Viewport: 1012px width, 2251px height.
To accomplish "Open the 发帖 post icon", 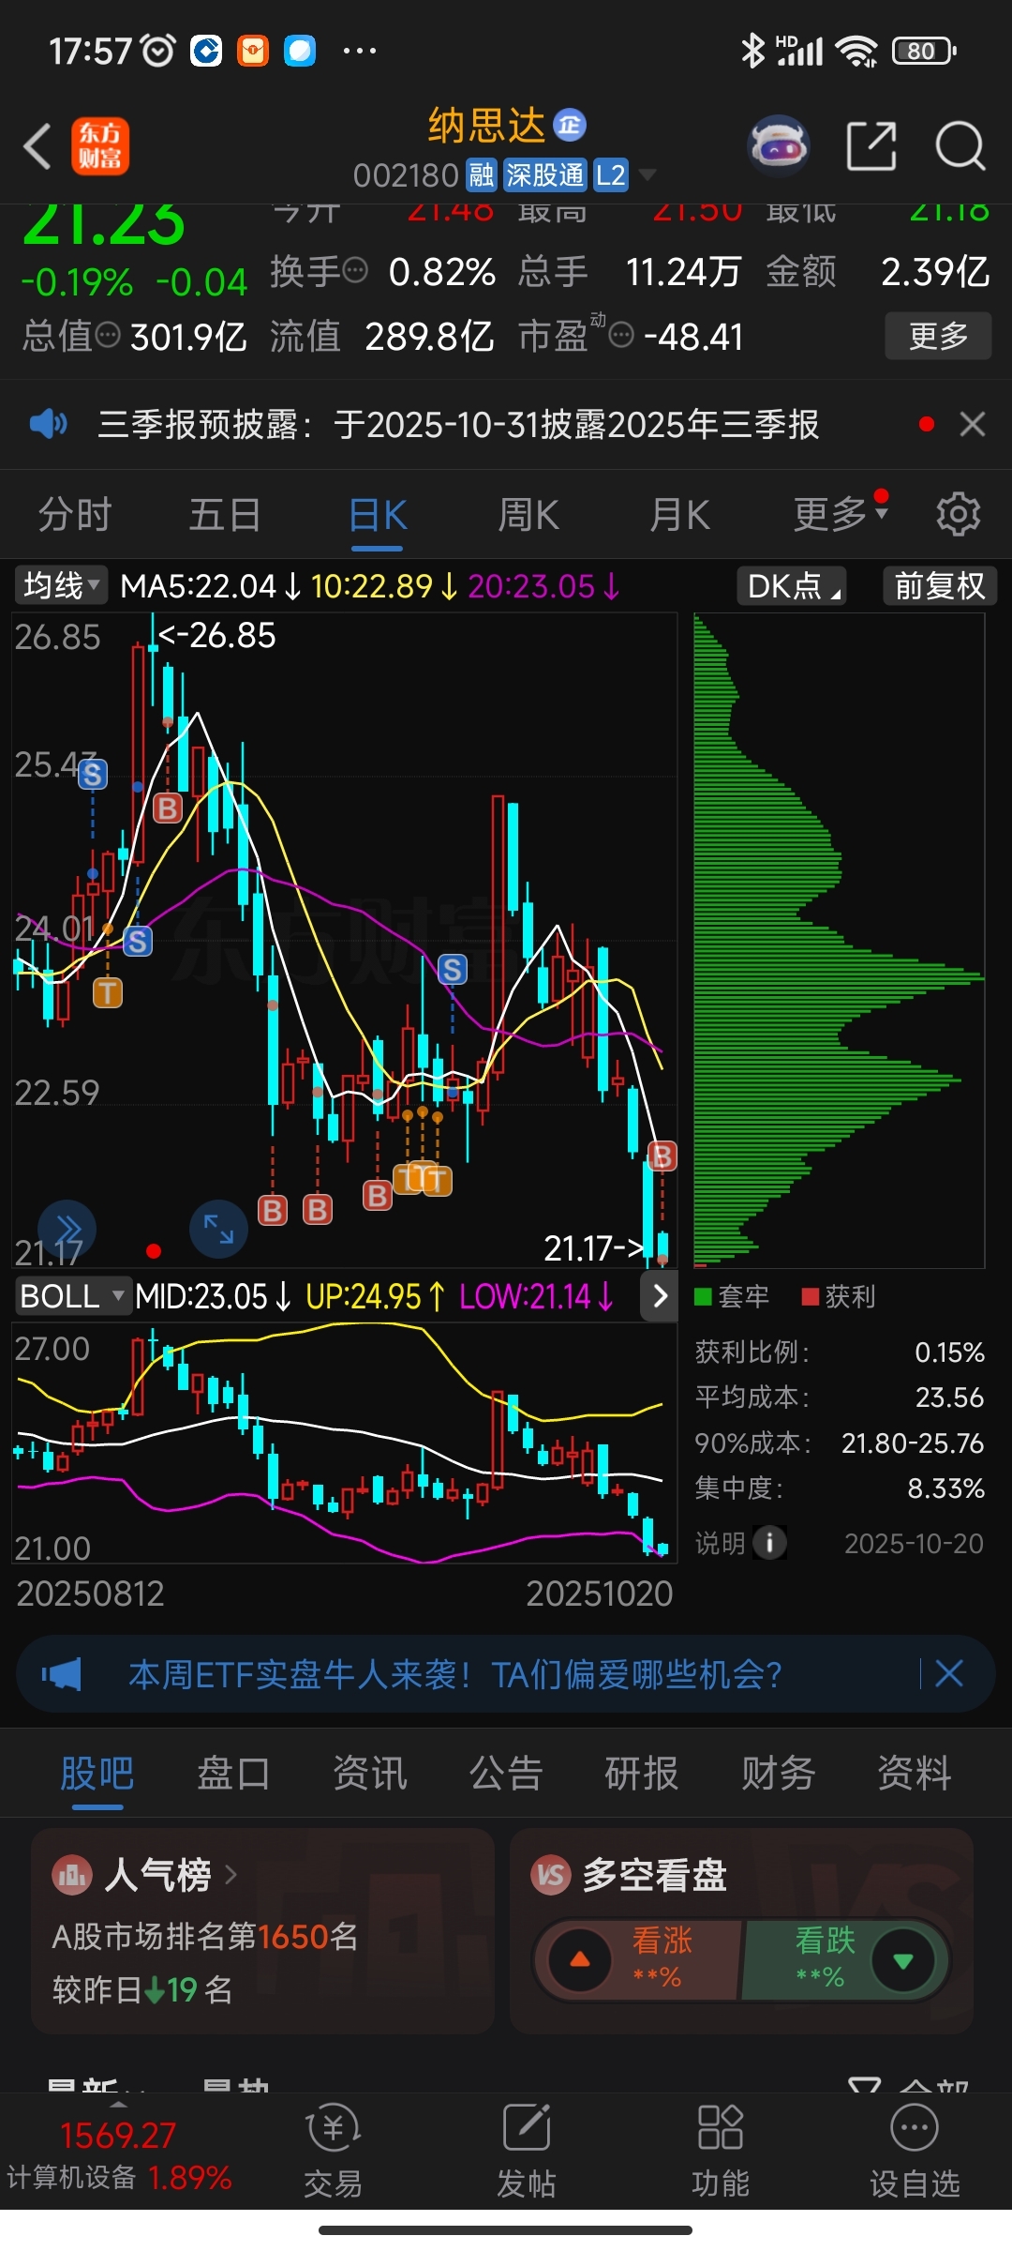I will click(527, 2150).
